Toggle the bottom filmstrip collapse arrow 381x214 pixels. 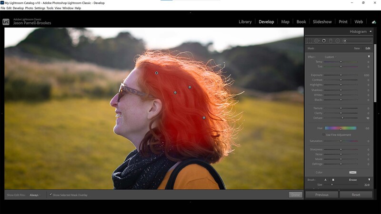tap(190, 202)
